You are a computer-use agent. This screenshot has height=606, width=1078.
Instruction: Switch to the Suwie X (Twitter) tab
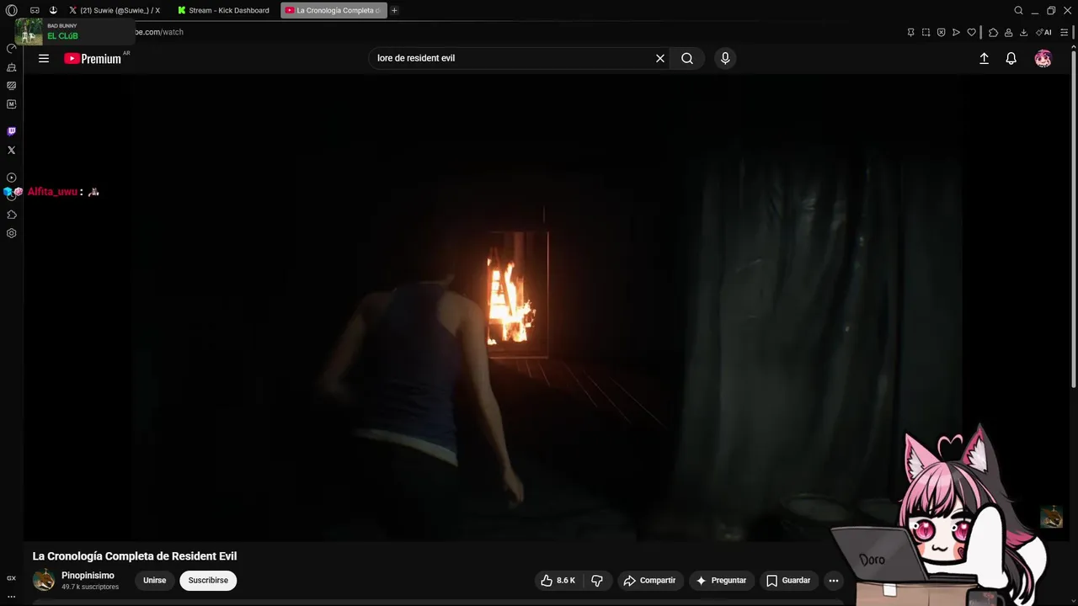[114, 10]
